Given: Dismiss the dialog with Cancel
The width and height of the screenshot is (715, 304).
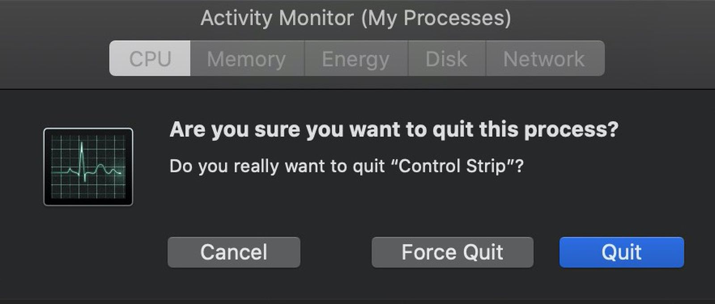Looking at the screenshot, I should click(234, 252).
